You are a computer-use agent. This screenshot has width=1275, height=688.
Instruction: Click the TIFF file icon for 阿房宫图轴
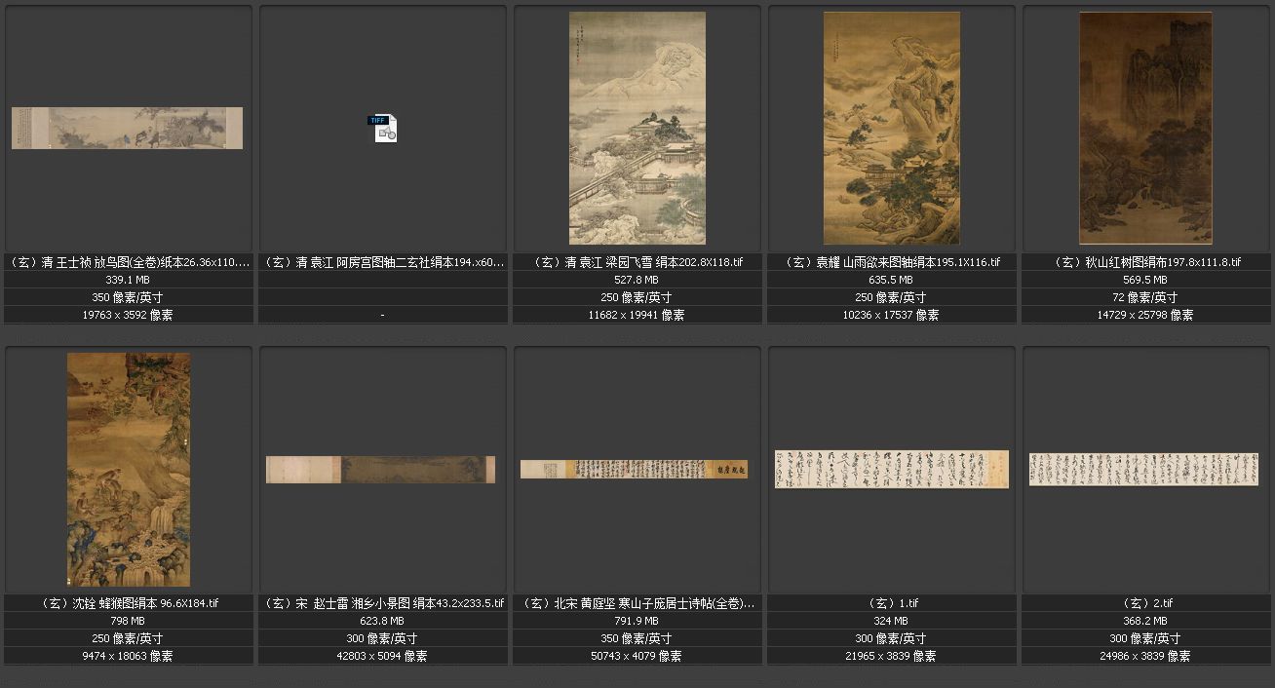[x=383, y=128]
